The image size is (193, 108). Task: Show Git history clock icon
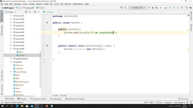(x=178, y=8)
